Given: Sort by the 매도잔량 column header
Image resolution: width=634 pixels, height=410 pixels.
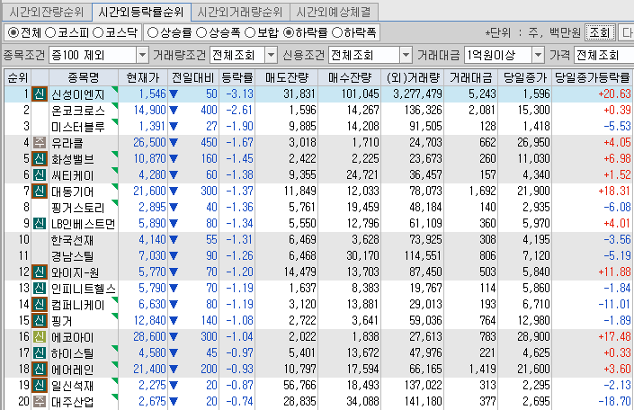Looking at the screenshot, I should click(x=287, y=77).
